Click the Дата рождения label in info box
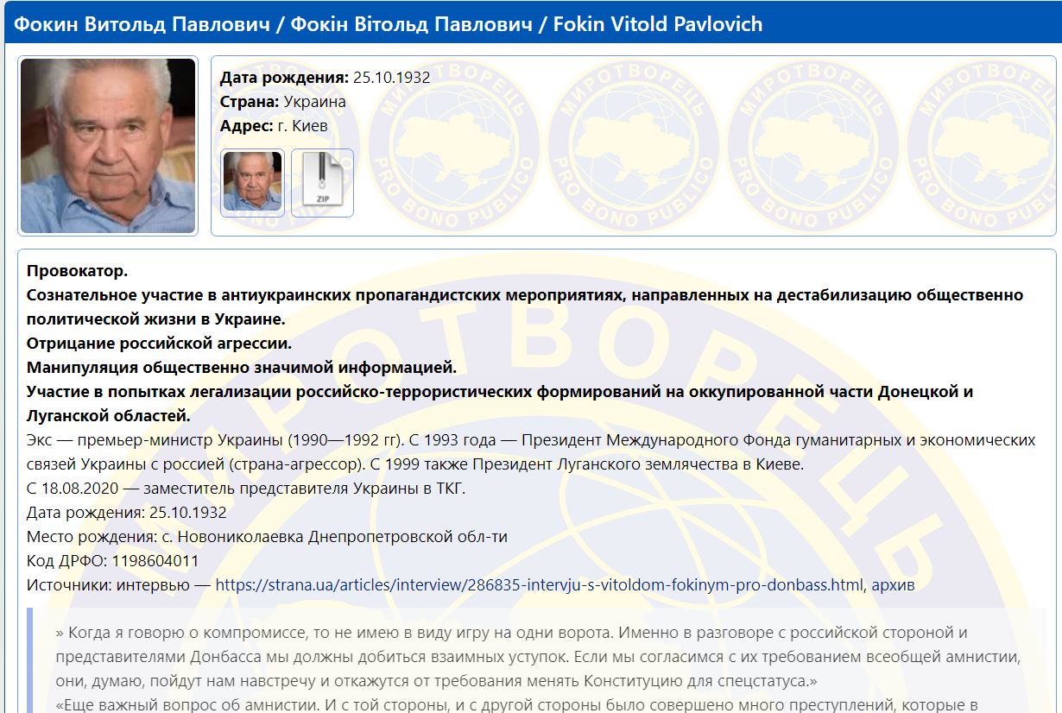The width and height of the screenshot is (1062, 713). pyautogui.click(x=284, y=78)
